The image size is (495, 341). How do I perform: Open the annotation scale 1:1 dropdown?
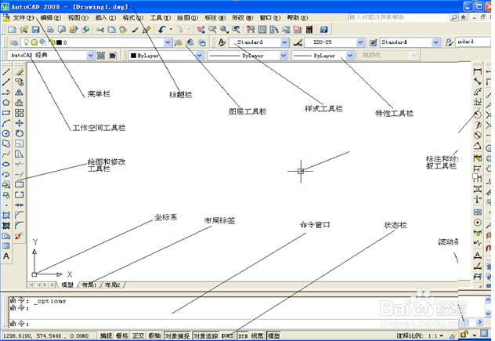tap(441, 336)
